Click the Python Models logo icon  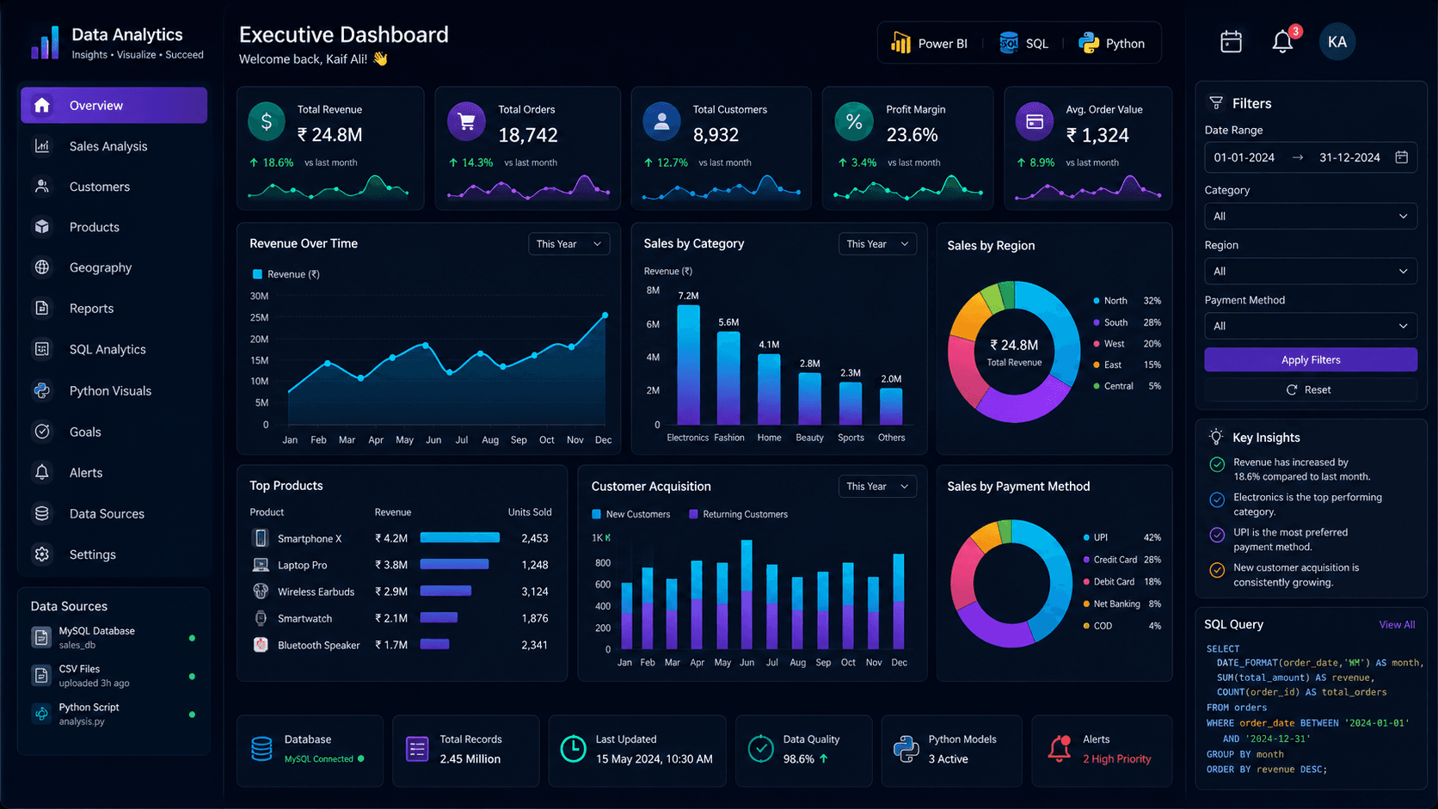point(906,749)
